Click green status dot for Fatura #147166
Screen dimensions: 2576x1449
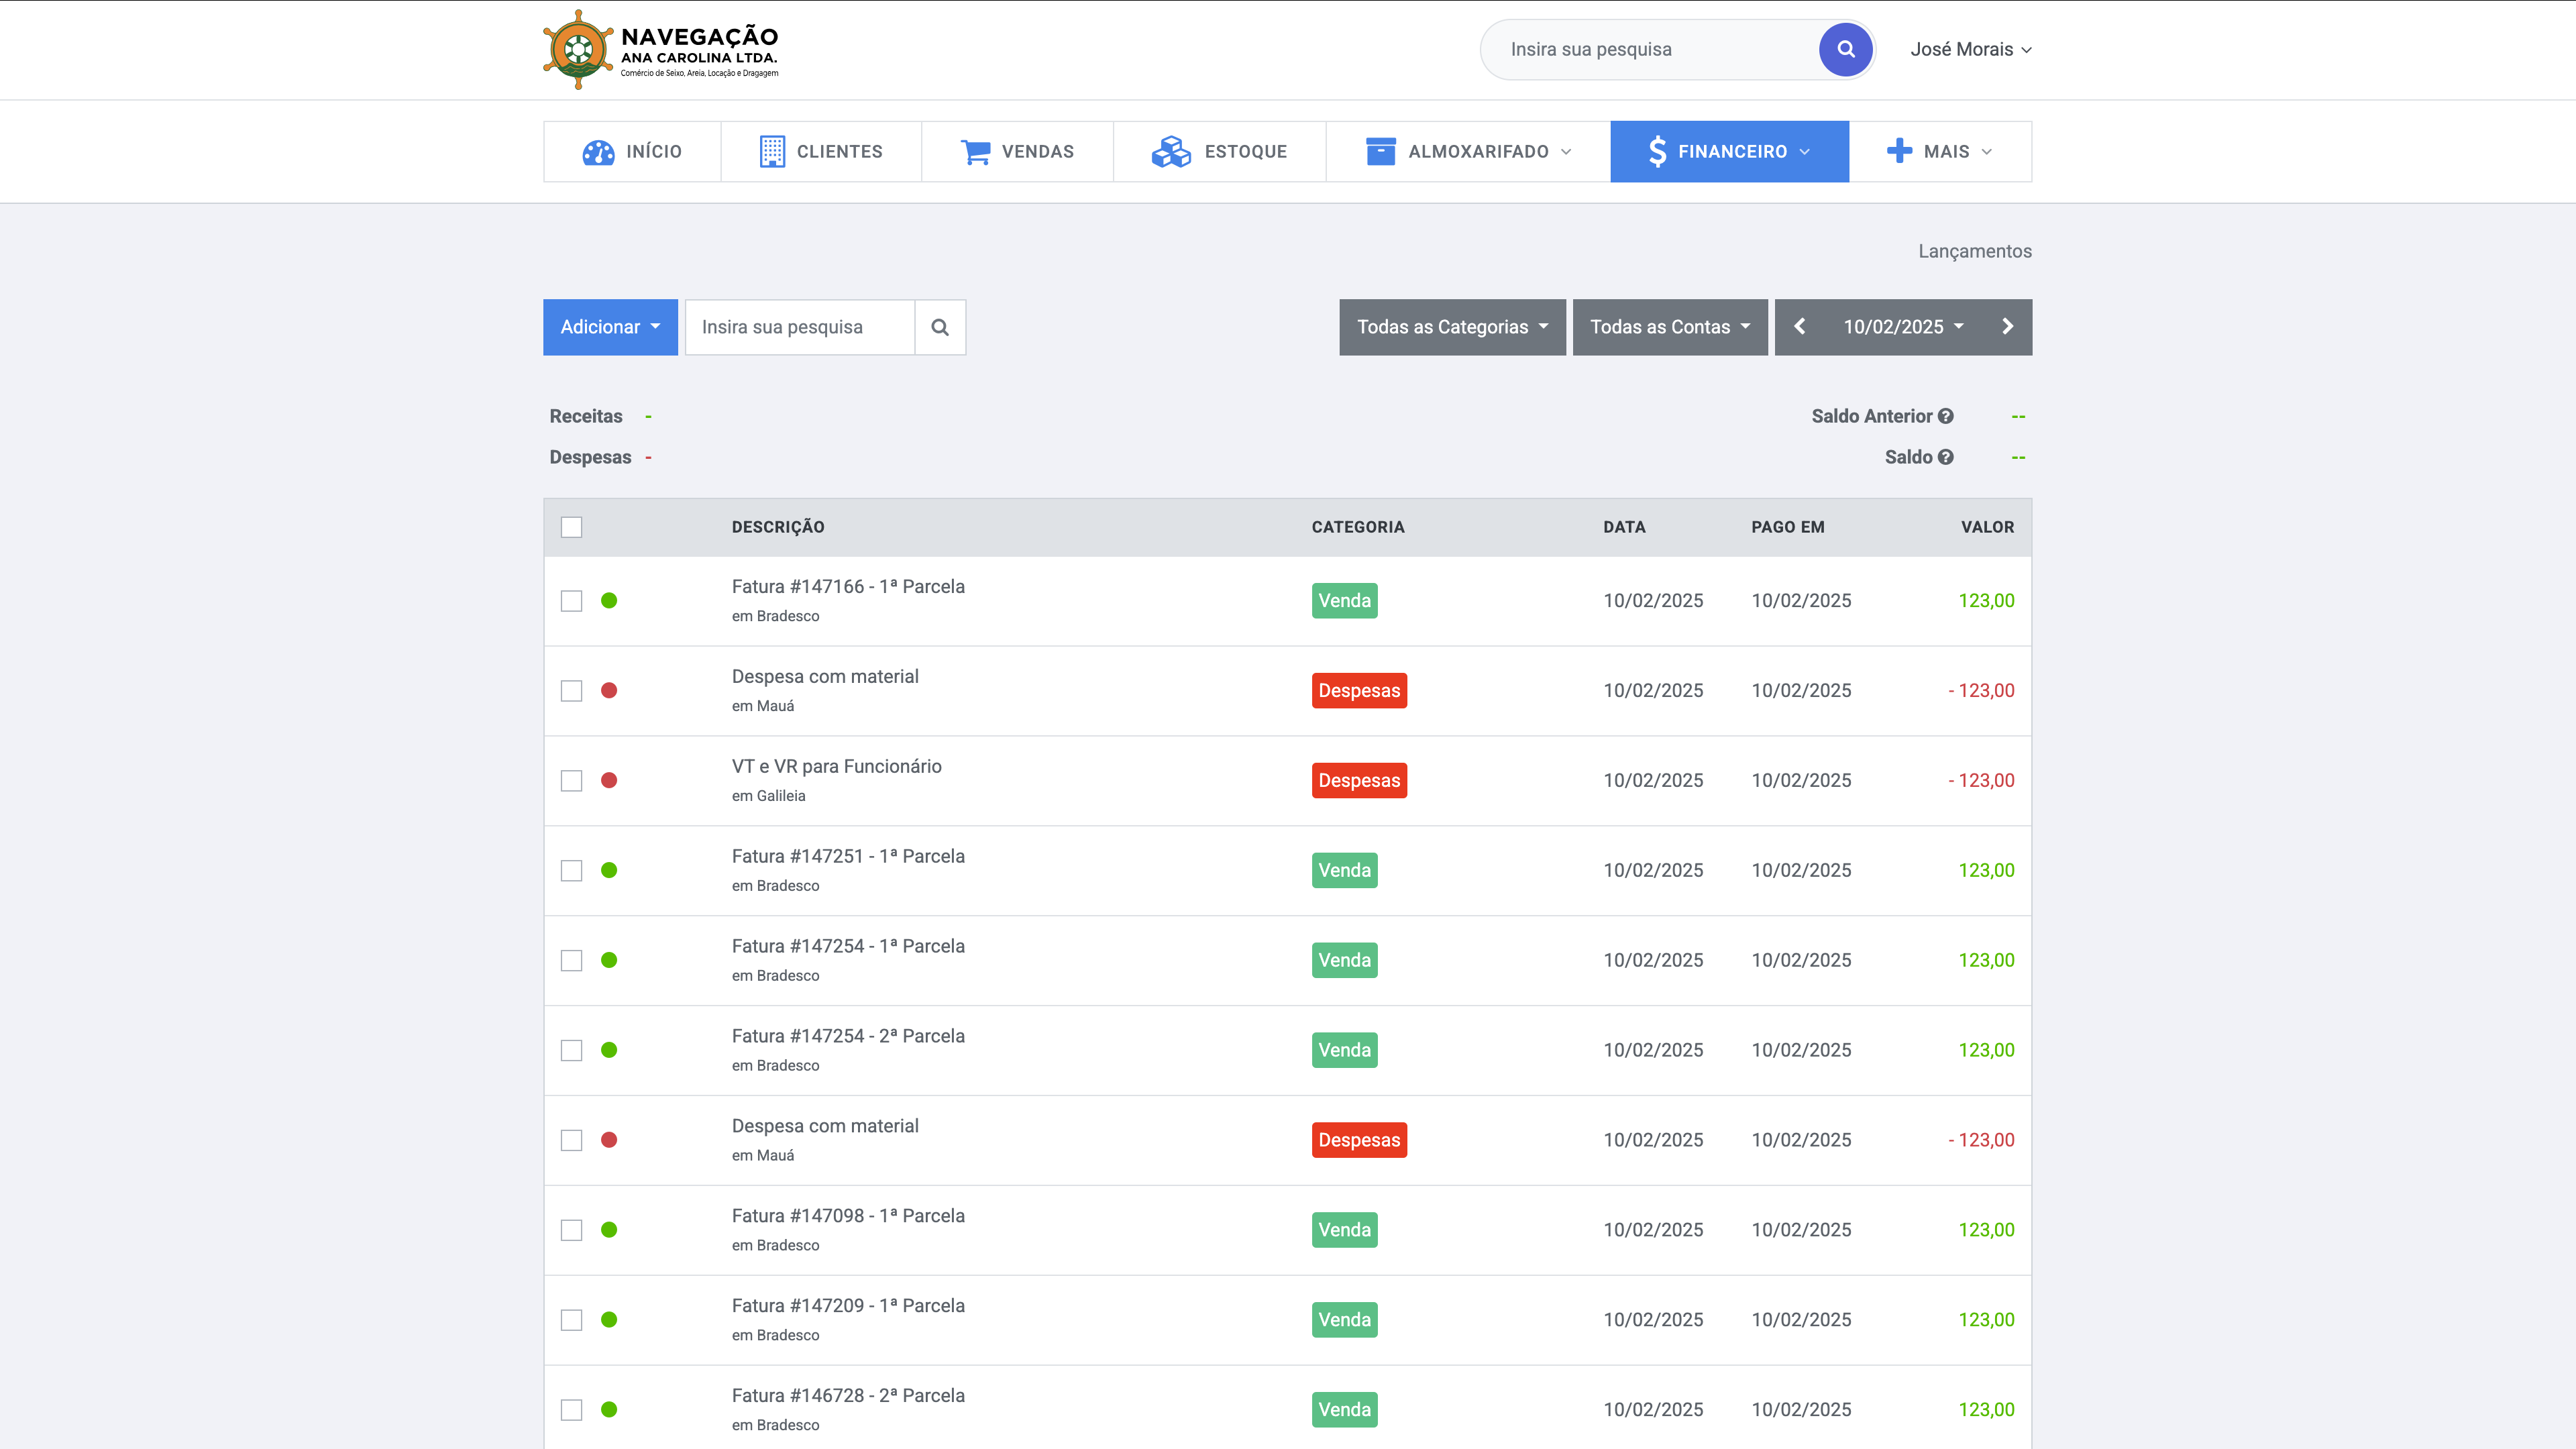609,601
